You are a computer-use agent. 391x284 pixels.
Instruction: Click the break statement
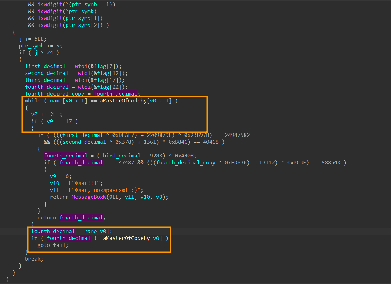(34, 259)
